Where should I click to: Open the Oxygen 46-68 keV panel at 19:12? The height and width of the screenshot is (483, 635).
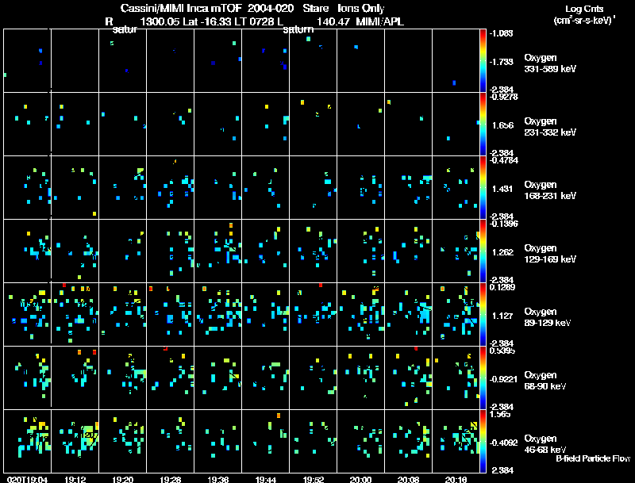pyautogui.click(x=75, y=441)
